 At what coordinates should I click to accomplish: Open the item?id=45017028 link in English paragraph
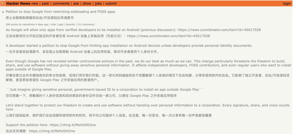[x=219, y=30]
